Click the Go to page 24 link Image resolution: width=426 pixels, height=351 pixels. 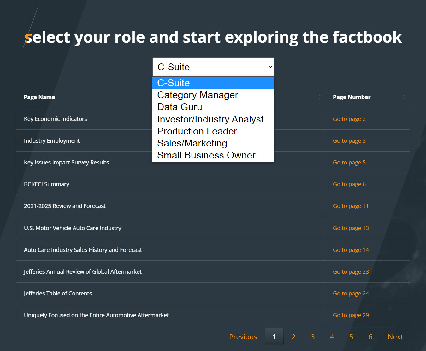point(351,294)
